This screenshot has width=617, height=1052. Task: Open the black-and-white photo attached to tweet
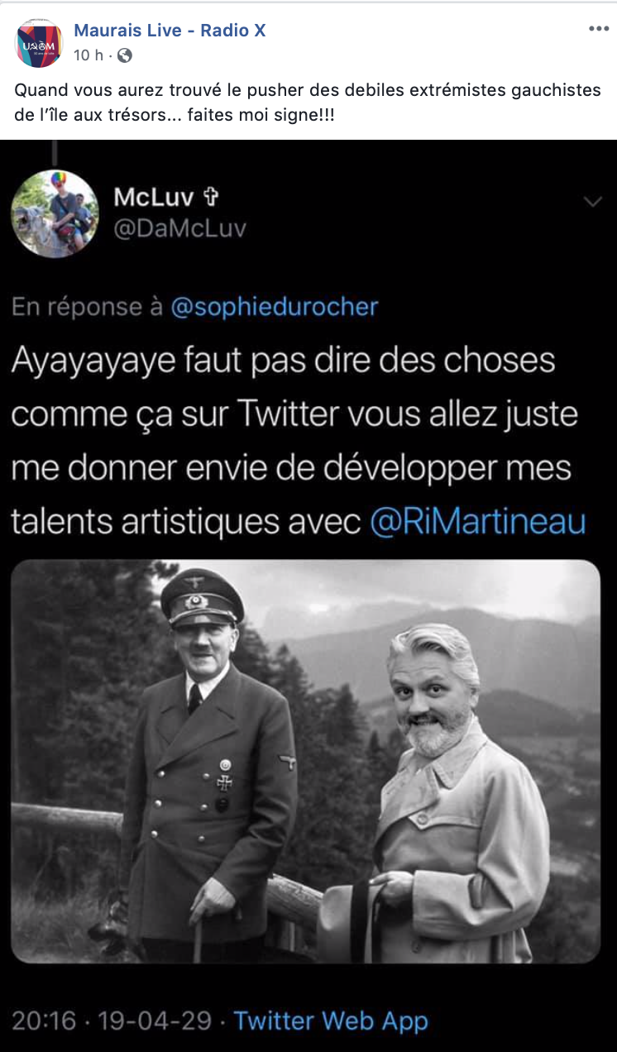click(306, 761)
